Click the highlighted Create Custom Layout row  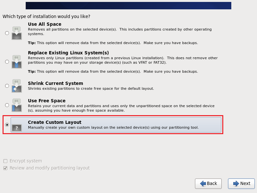pos(116,125)
